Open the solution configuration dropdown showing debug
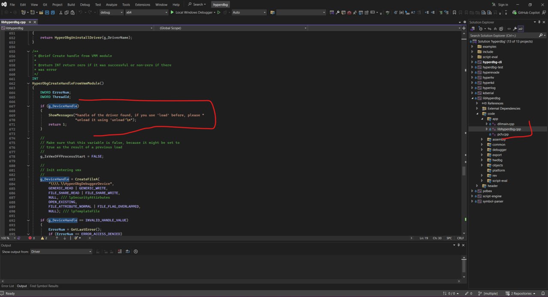548x297 pixels. (x=111, y=12)
